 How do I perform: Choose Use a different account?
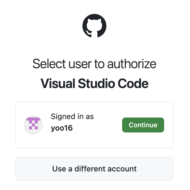click(x=94, y=169)
